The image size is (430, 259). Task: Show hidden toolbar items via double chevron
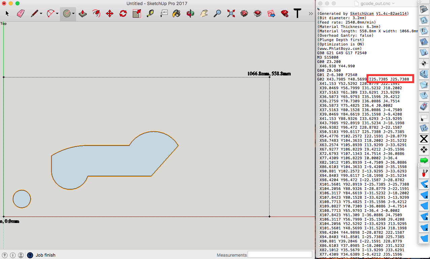click(311, 13)
